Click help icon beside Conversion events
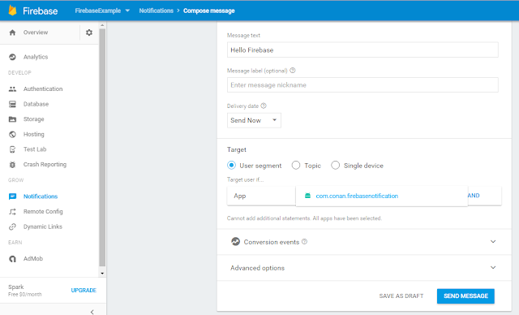519x315 pixels. [x=305, y=241]
